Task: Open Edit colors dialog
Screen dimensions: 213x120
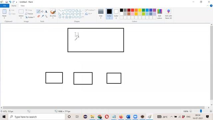Action: pos(160,14)
